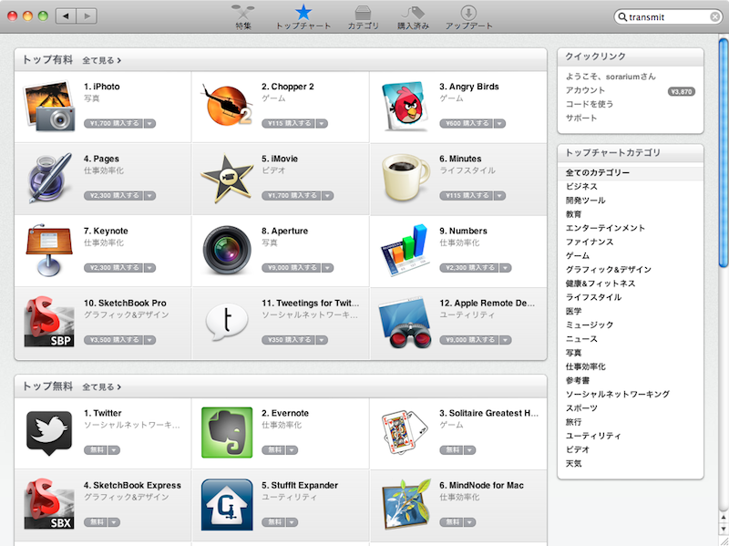Screen dimensions: 729x546
Task: Open the 購入済み purchased tab
Action: tap(413, 17)
